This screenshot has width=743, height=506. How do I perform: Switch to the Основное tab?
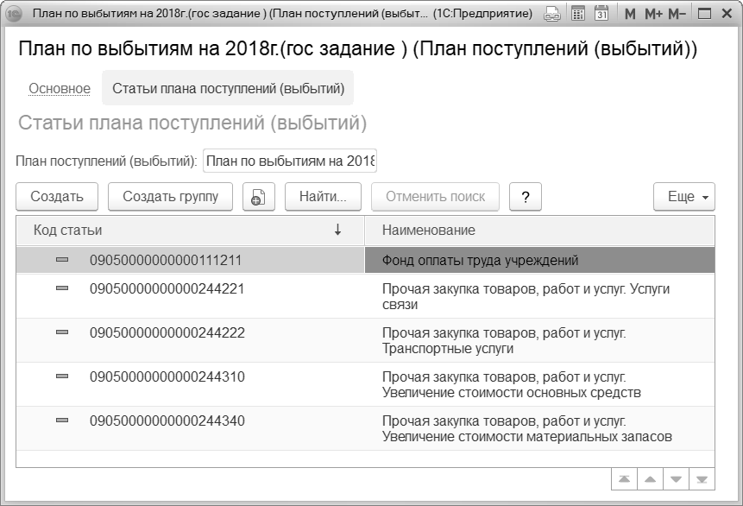coord(60,89)
